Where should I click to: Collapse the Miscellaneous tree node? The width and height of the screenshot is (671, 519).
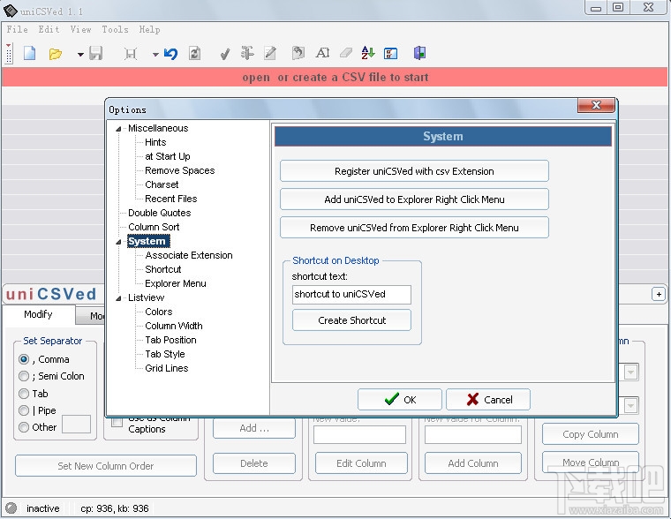[118, 128]
